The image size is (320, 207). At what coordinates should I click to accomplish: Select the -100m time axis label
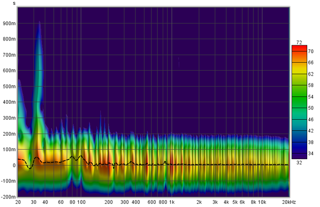(9, 181)
